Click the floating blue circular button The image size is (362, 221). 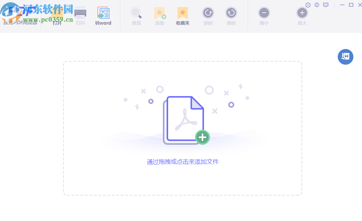[x=345, y=56]
